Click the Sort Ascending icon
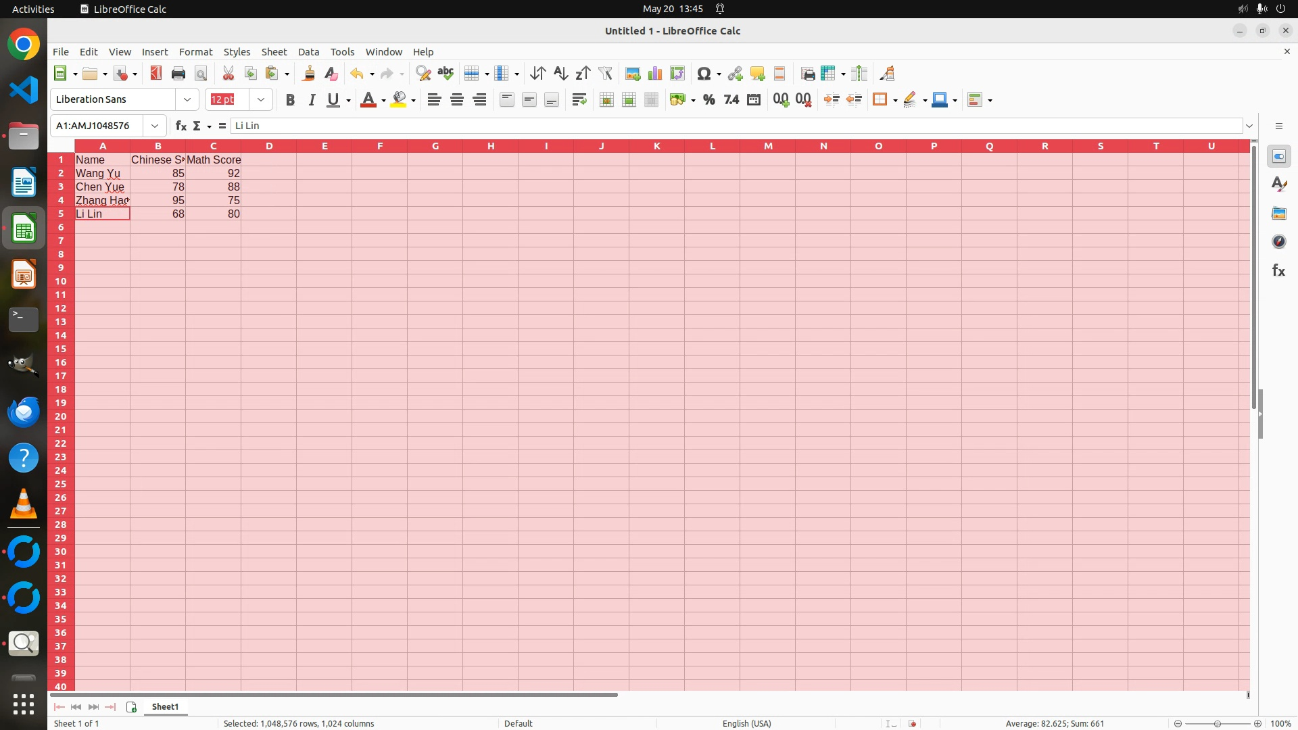 coord(560,74)
